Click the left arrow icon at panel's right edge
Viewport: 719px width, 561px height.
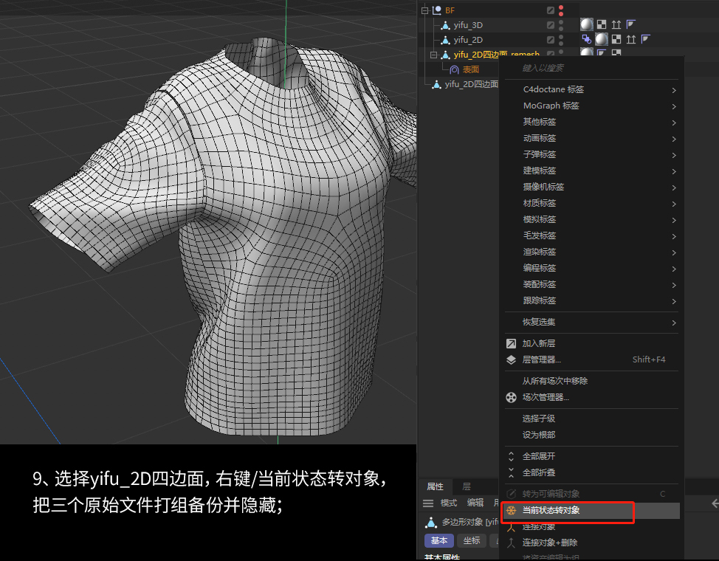[x=712, y=502]
